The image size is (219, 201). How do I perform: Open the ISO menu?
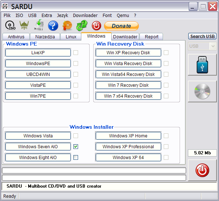tap(19, 16)
